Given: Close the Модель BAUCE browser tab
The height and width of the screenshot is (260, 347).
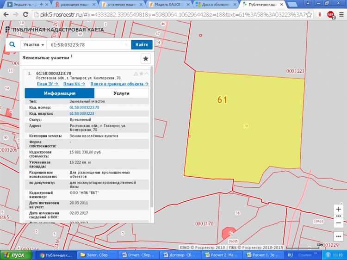Looking at the screenshot, I should pos(188,5).
